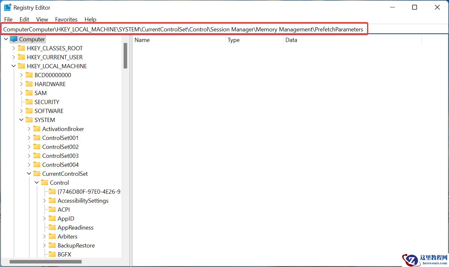Select the AppReadiness folder icon
449x267 pixels.
[52, 227]
